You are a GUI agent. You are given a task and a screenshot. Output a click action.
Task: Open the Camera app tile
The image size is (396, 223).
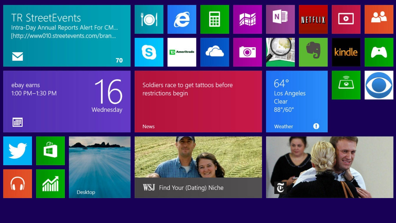click(x=247, y=52)
